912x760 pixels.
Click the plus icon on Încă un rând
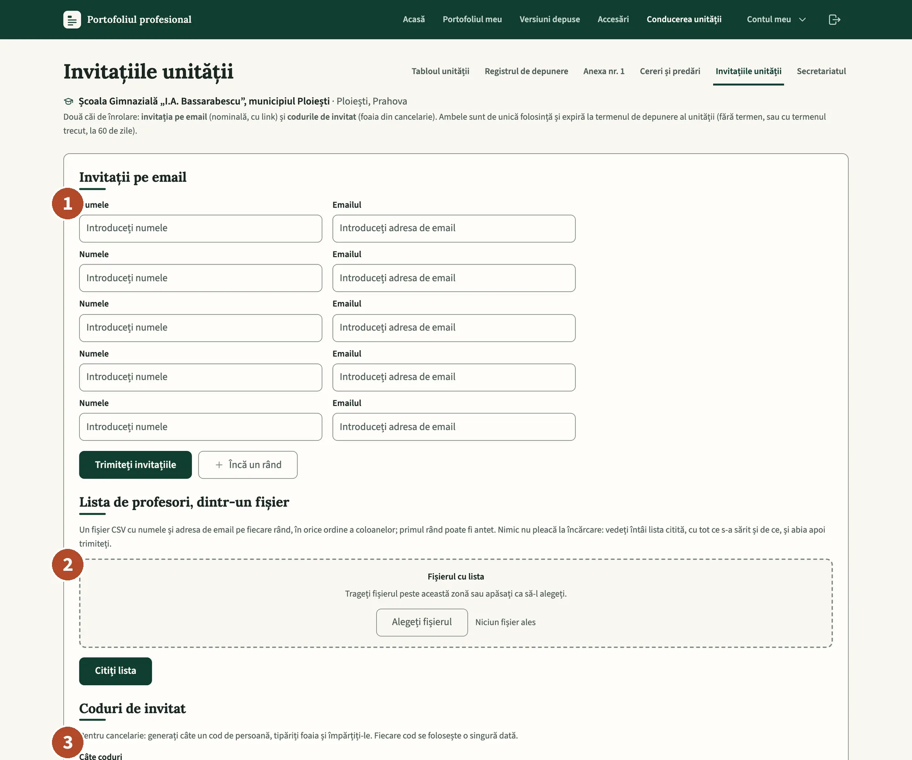219,465
